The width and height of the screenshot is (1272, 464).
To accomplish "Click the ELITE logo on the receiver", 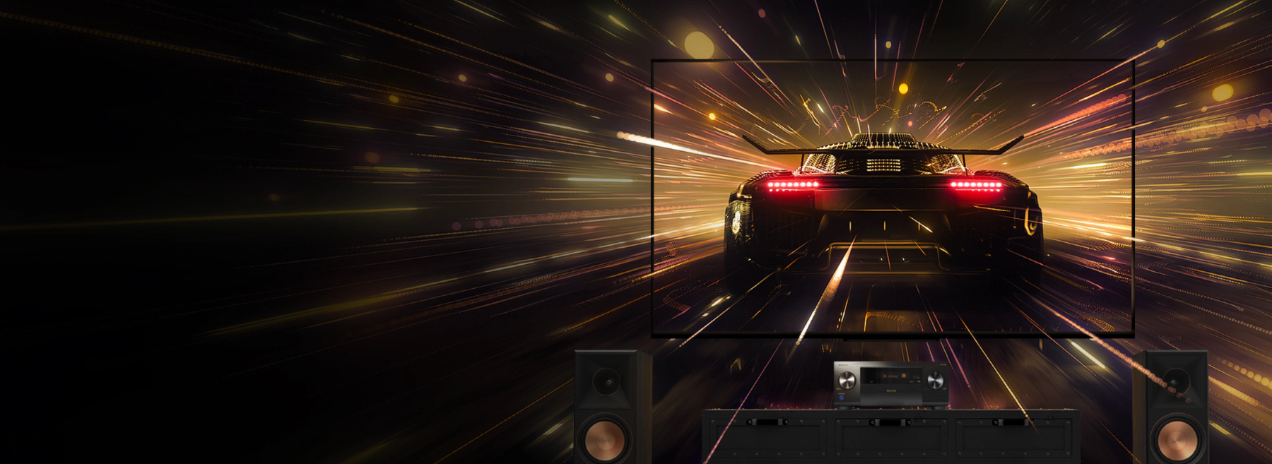I will click(x=890, y=391).
